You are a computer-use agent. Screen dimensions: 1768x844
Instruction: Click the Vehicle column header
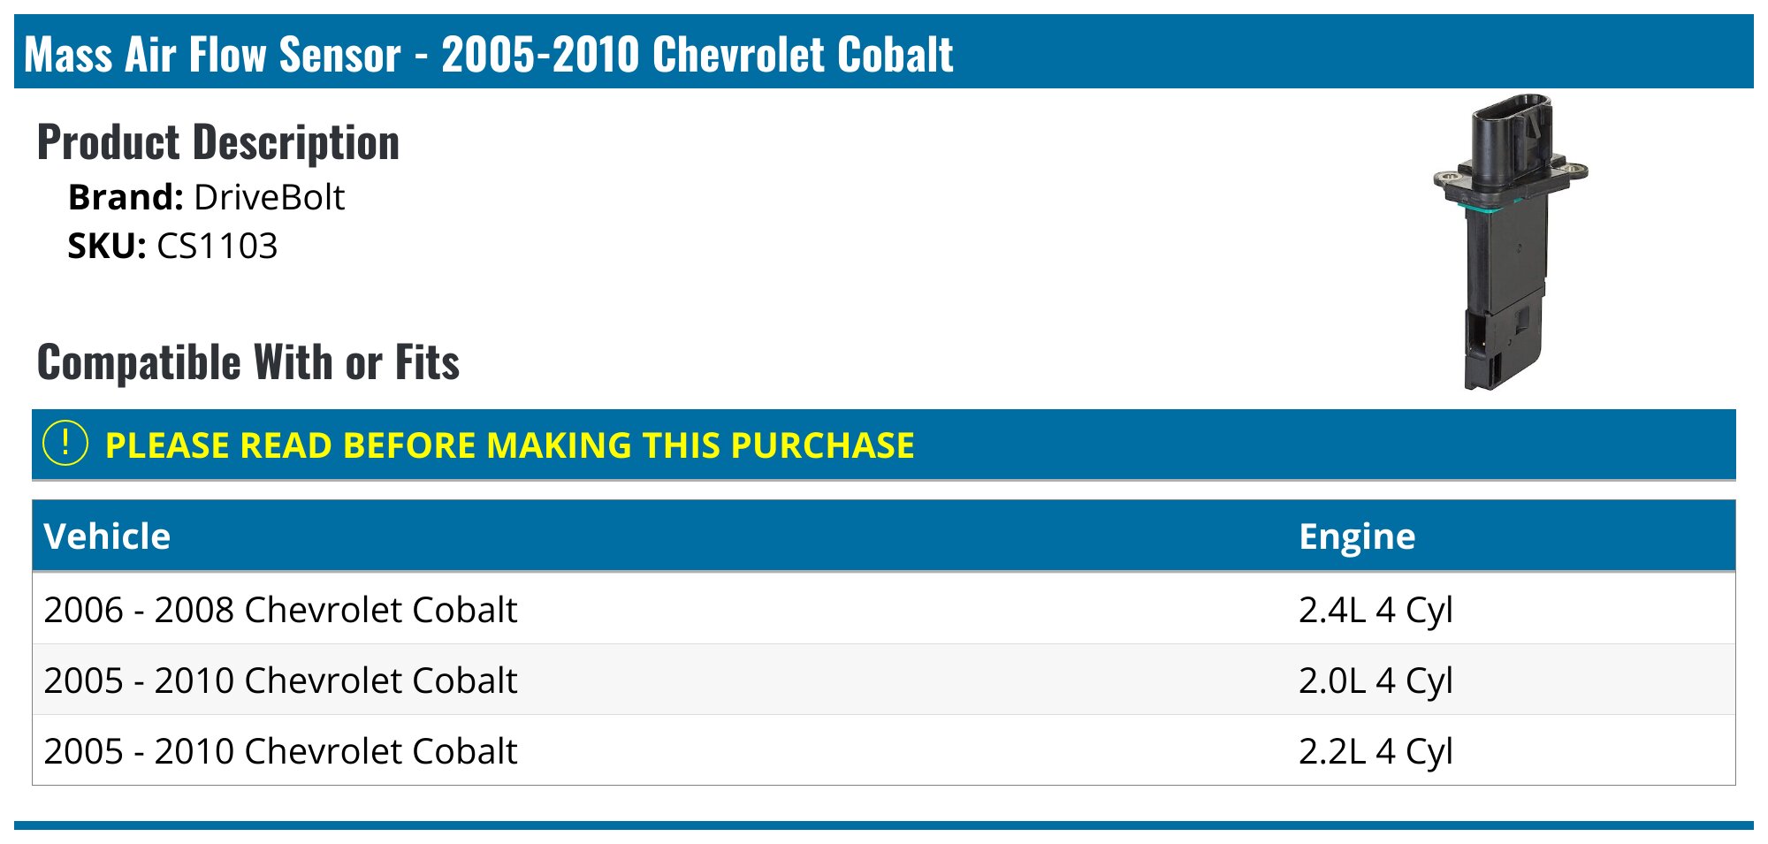(107, 536)
